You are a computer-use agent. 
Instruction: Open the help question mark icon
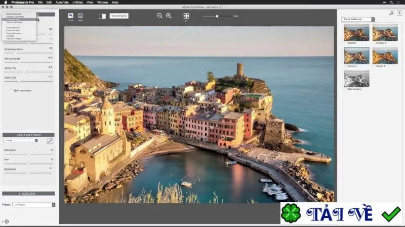coord(7,221)
